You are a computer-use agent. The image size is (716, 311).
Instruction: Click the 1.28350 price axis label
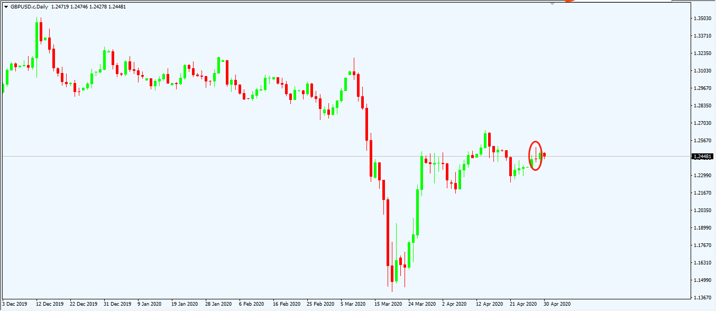click(703, 106)
